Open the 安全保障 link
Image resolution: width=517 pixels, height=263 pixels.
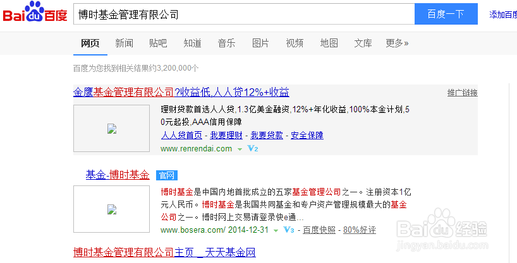pyautogui.click(x=307, y=136)
